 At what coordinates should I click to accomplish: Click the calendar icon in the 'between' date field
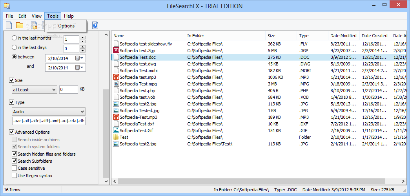click(x=77, y=58)
